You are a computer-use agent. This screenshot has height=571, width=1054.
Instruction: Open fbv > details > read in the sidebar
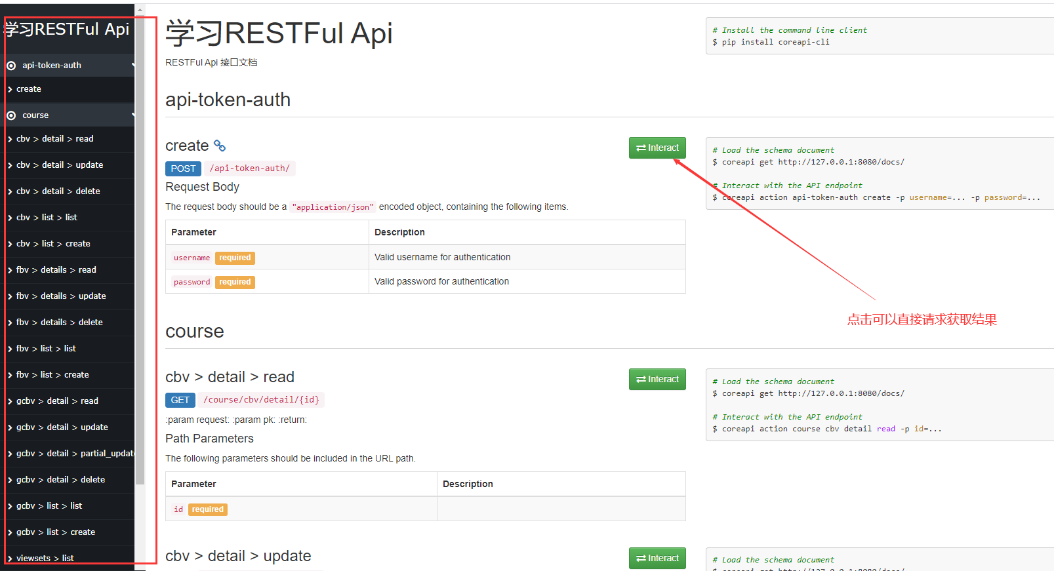point(56,270)
